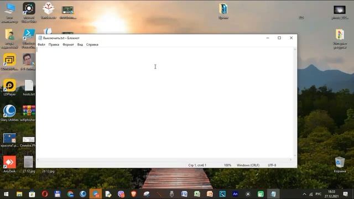Open File Explorer from the taskbar
The height and width of the screenshot is (199, 354).
[19, 194]
